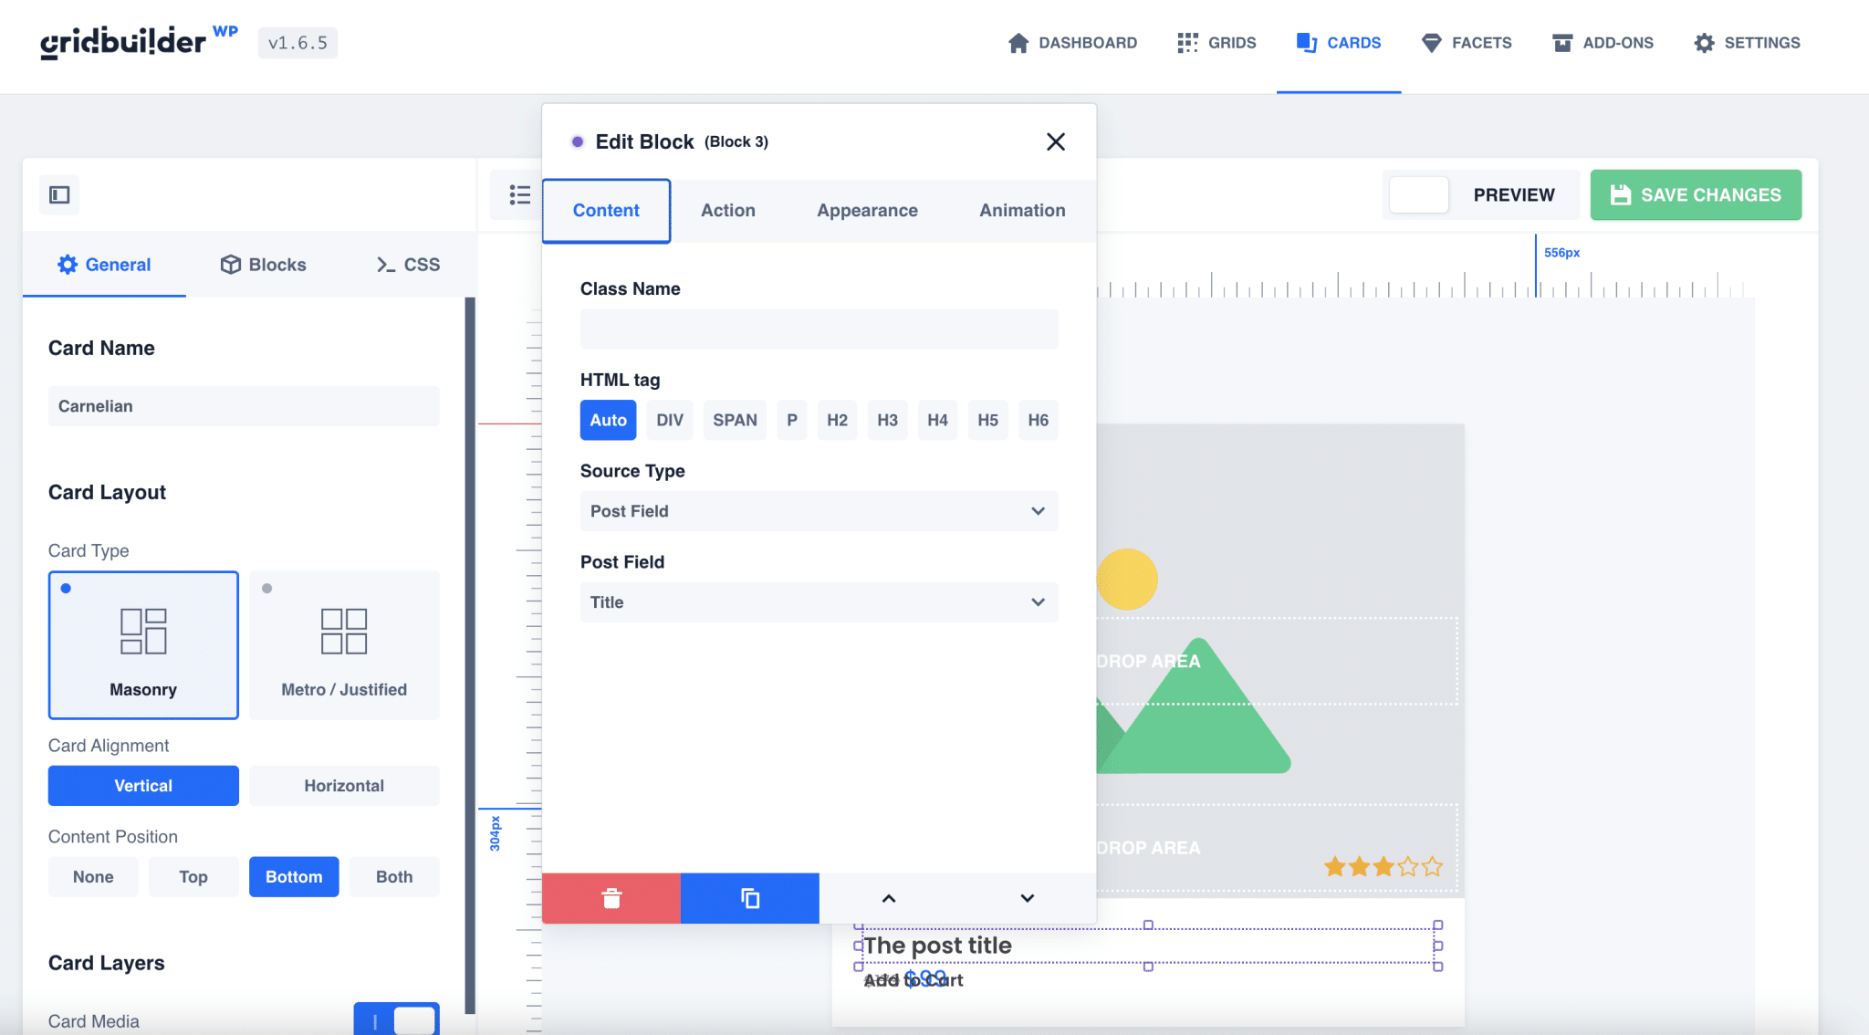The image size is (1869, 1035).
Task: Select the DIV HTML tag
Action: click(670, 420)
